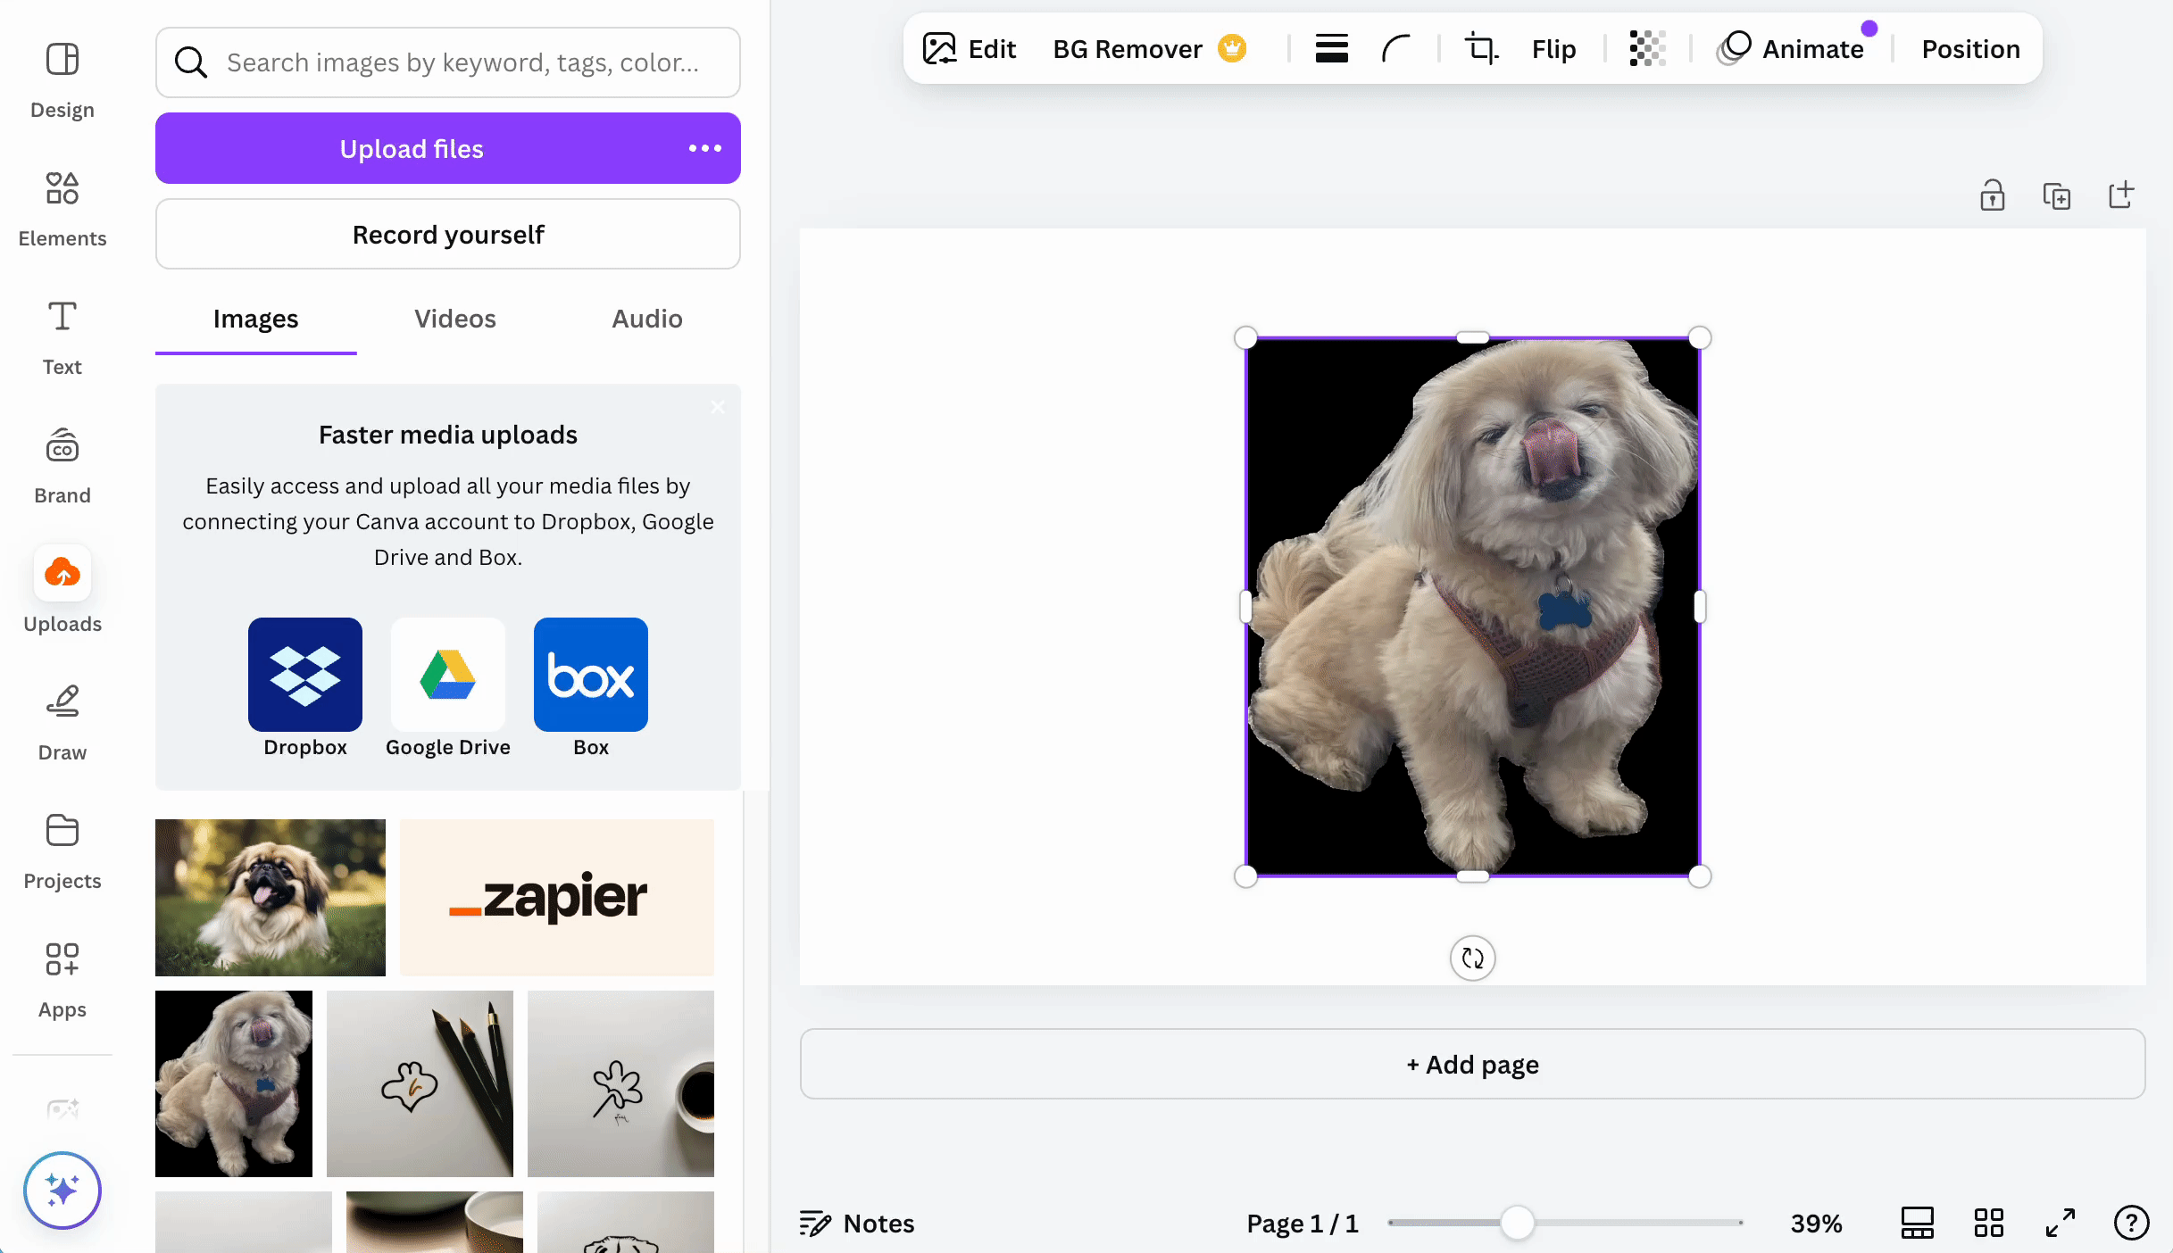Switch to the Videos tab
Image resolution: width=2173 pixels, height=1253 pixels.
[x=454, y=319]
